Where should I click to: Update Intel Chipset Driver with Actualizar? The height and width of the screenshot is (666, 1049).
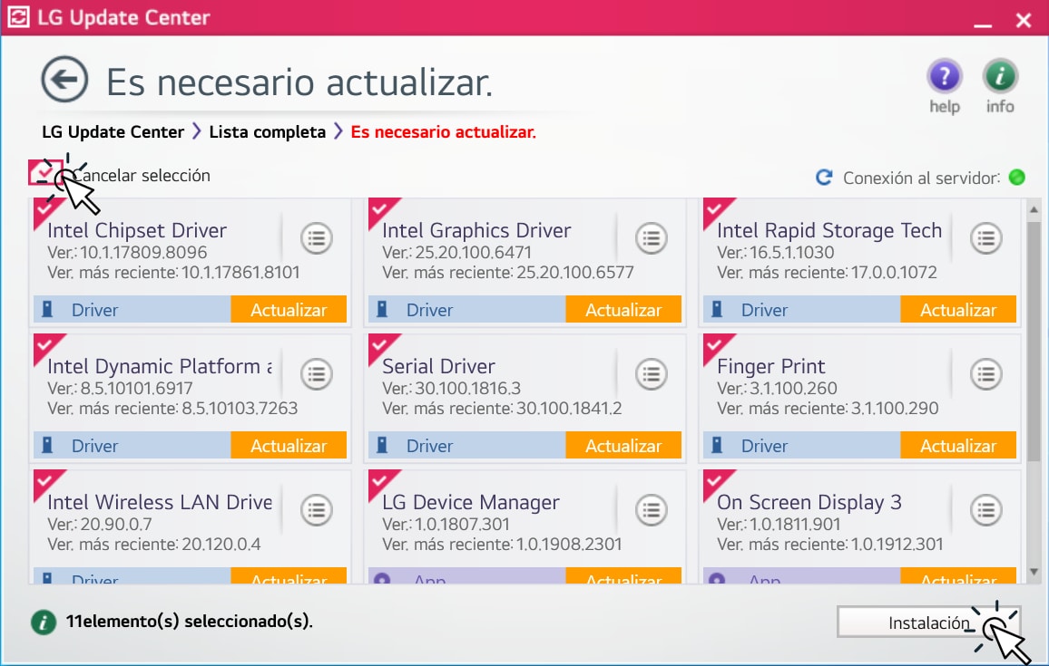[289, 309]
